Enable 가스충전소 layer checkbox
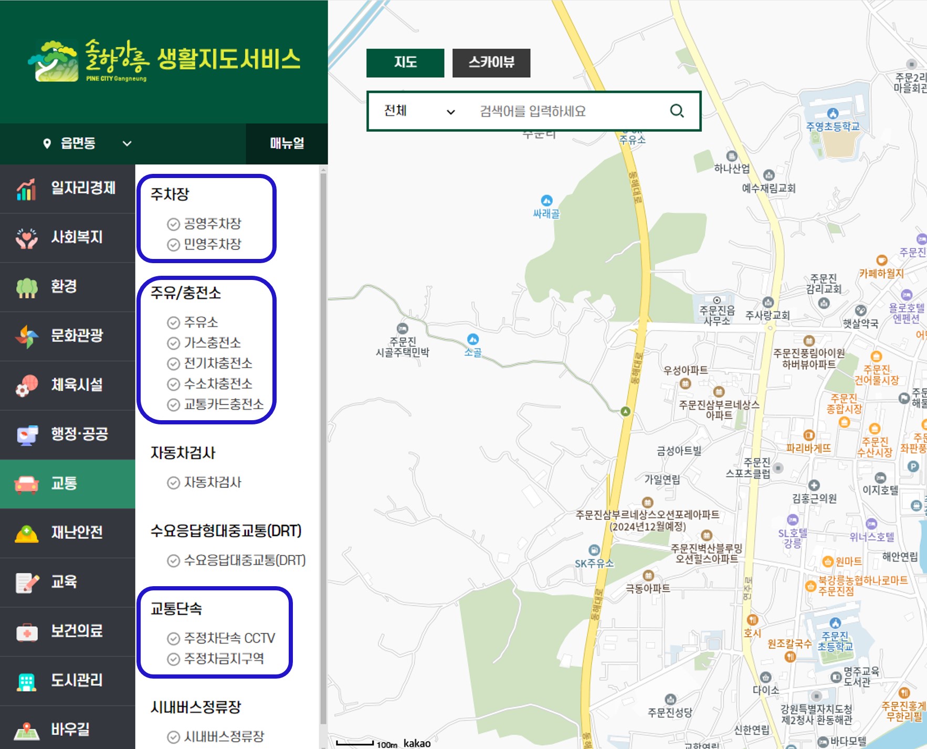 pos(173,343)
